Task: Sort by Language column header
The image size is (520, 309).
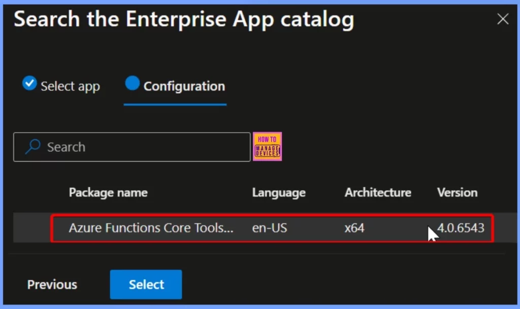Action: point(279,192)
